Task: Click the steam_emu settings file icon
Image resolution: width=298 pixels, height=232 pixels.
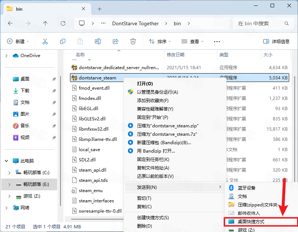Action: (x=74, y=191)
